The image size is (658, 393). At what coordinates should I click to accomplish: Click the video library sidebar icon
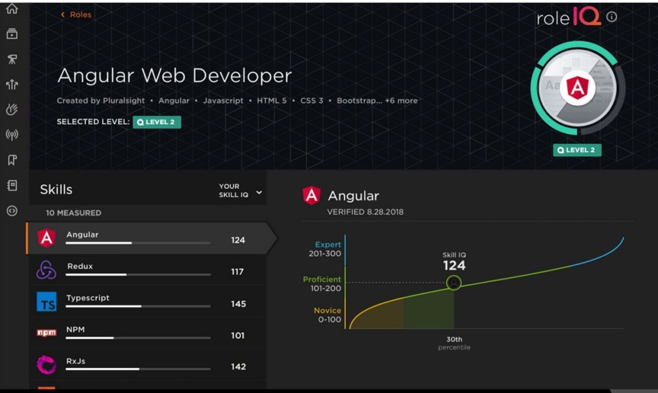pos(12,34)
